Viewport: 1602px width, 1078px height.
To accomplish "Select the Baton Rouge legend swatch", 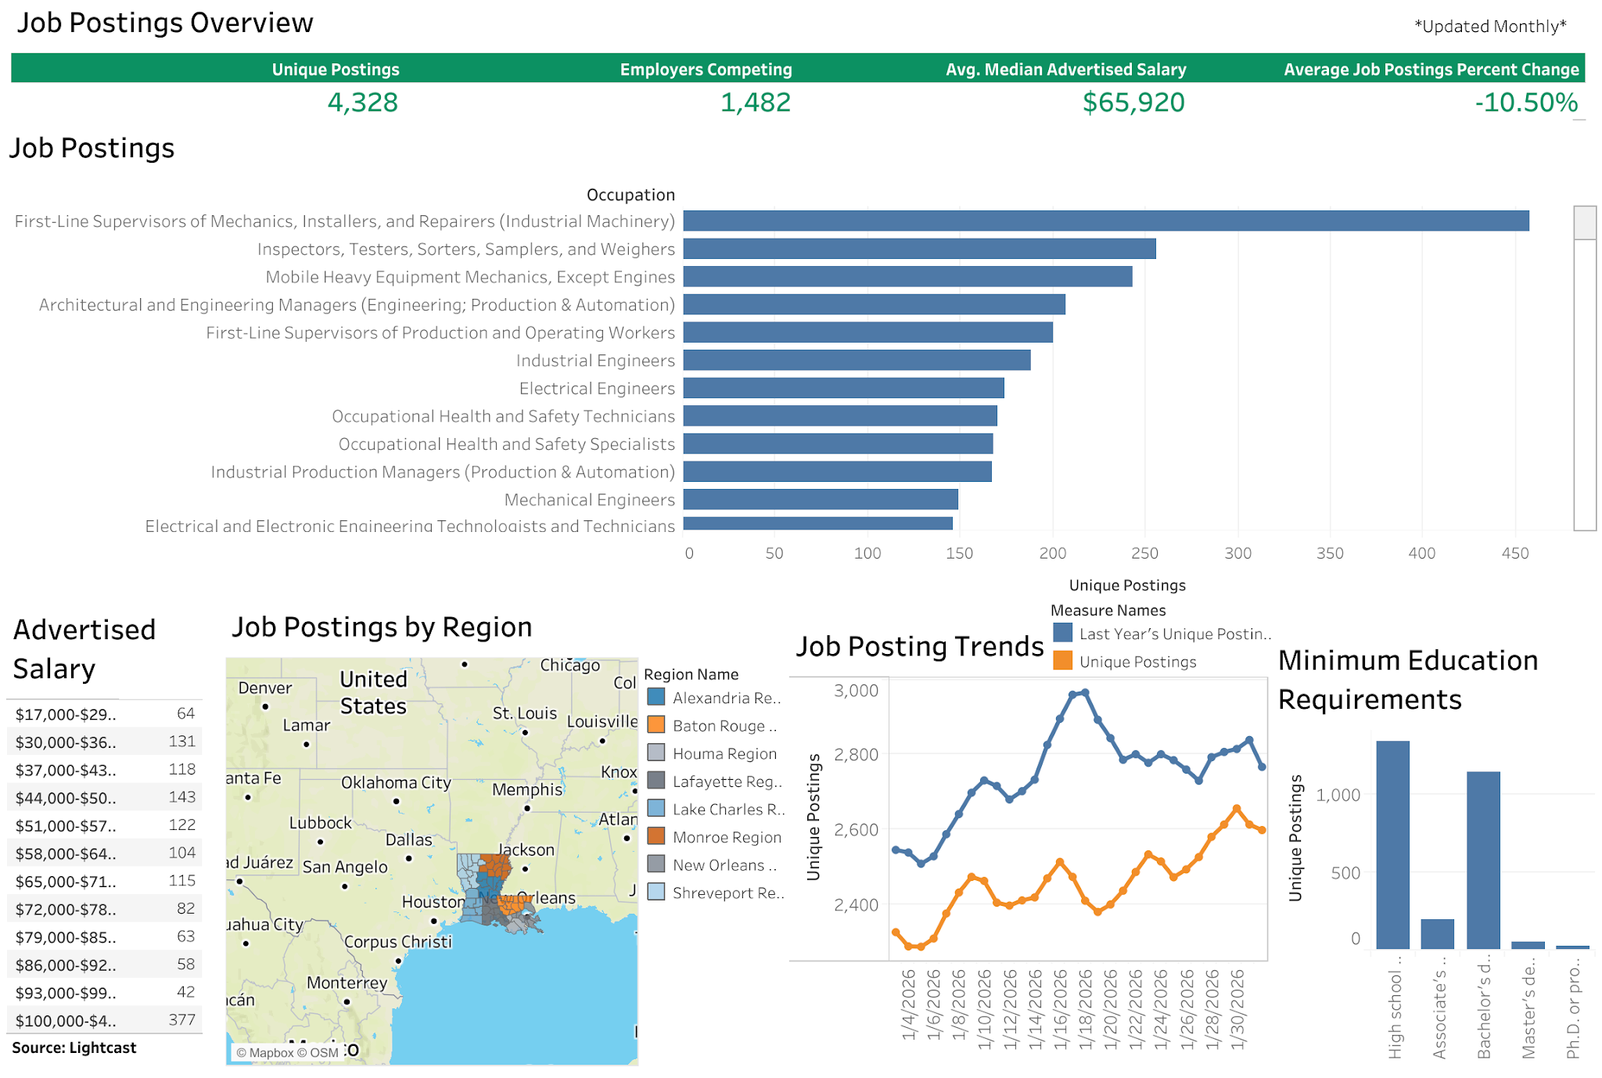I will click(x=656, y=725).
